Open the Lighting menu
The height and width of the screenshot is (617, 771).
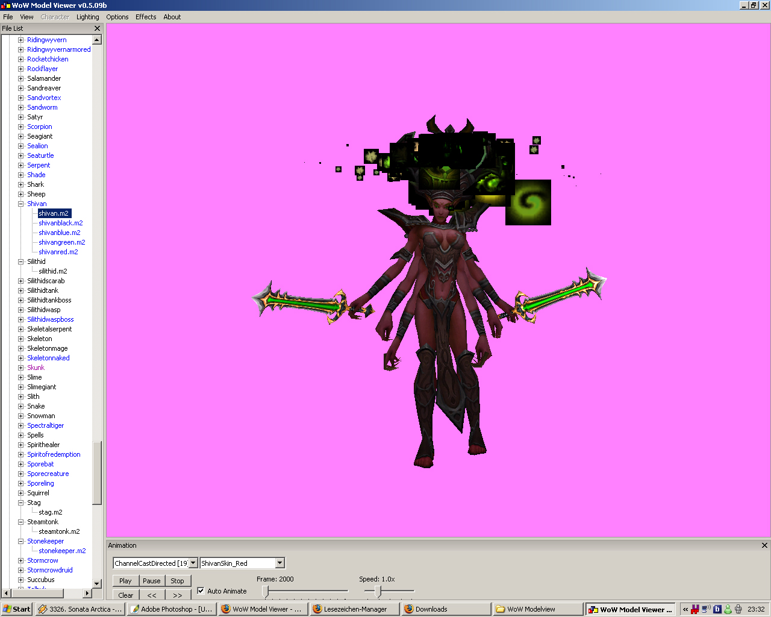pyautogui.click(x=87, y=17)
